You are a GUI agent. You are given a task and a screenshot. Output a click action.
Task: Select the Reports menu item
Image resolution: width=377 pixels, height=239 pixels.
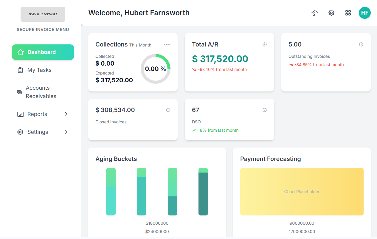(43, 114)
